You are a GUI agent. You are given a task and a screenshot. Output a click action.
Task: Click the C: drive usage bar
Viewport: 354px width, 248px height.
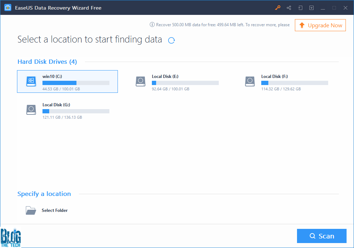[x=76, y=83]
